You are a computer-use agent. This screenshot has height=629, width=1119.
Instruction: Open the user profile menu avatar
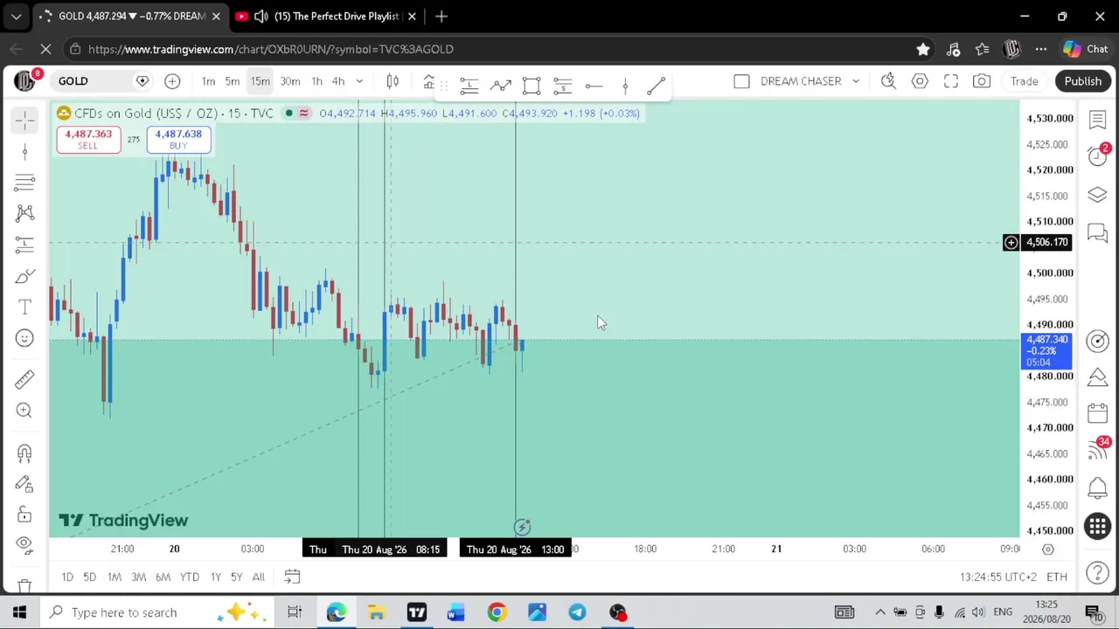(24, 81)
